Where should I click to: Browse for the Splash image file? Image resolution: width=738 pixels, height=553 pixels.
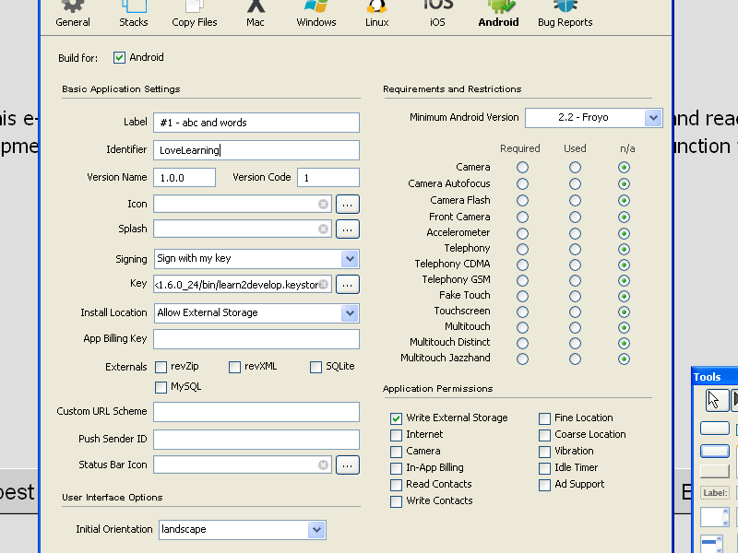coord(347,229)
